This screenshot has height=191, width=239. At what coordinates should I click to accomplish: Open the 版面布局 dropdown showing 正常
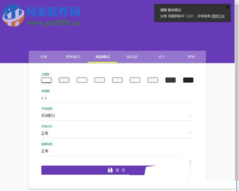tap(111, 151)
